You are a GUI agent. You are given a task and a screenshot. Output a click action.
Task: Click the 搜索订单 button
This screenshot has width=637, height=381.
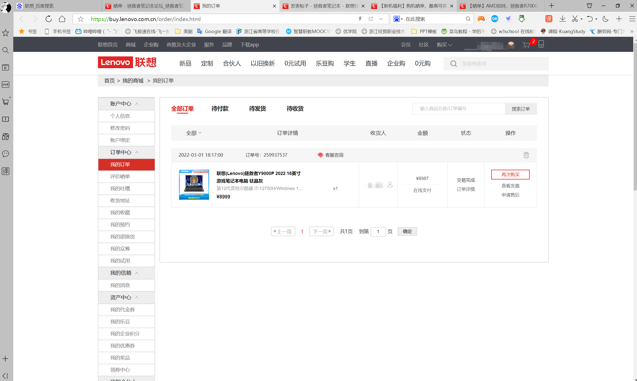521,109
